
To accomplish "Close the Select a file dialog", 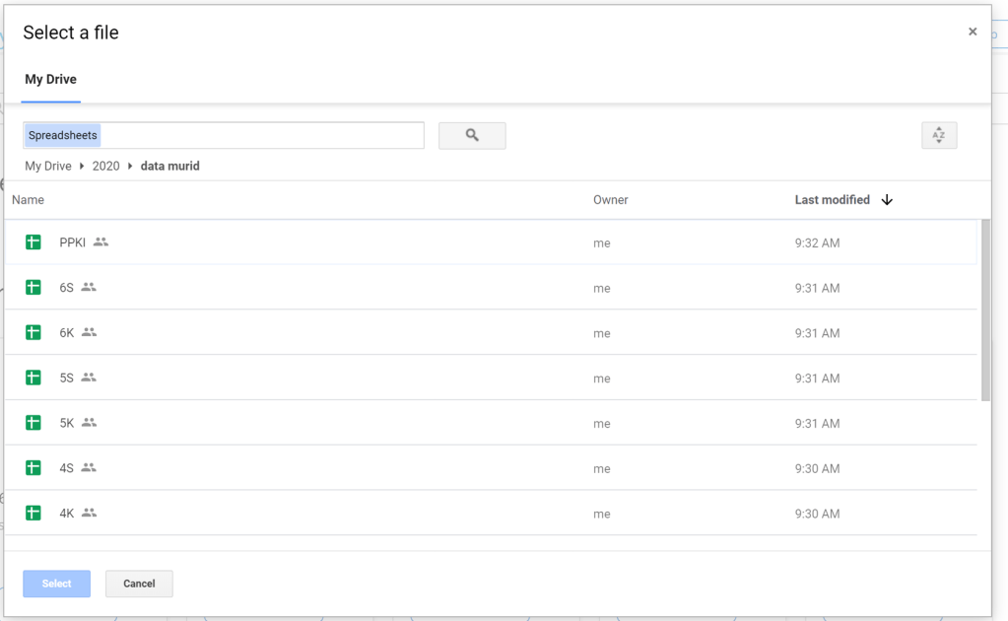I will [973, 32].
